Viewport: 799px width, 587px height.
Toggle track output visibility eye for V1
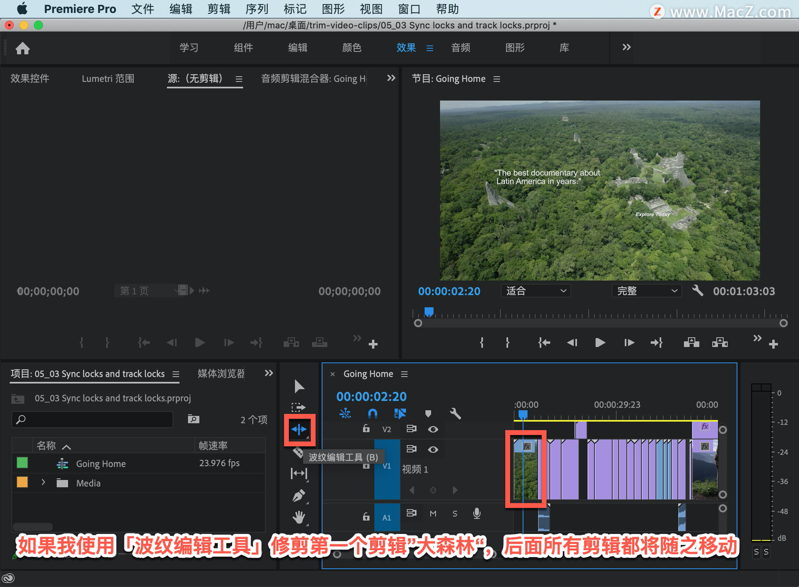tap(433, 449)
